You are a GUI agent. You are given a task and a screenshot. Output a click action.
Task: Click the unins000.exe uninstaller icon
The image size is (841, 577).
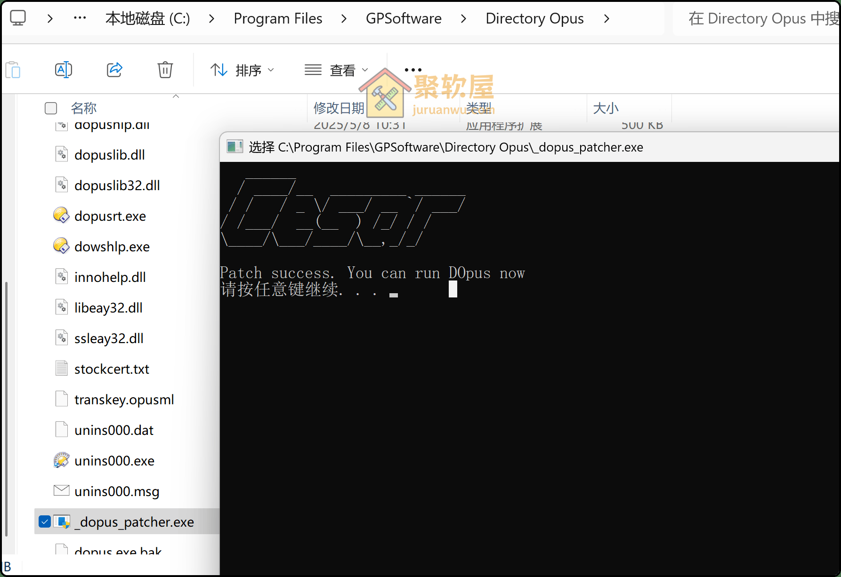tap(61, 460)
